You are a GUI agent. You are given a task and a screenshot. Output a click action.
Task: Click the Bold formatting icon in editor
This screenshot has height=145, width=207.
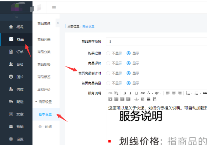point(125,93)
